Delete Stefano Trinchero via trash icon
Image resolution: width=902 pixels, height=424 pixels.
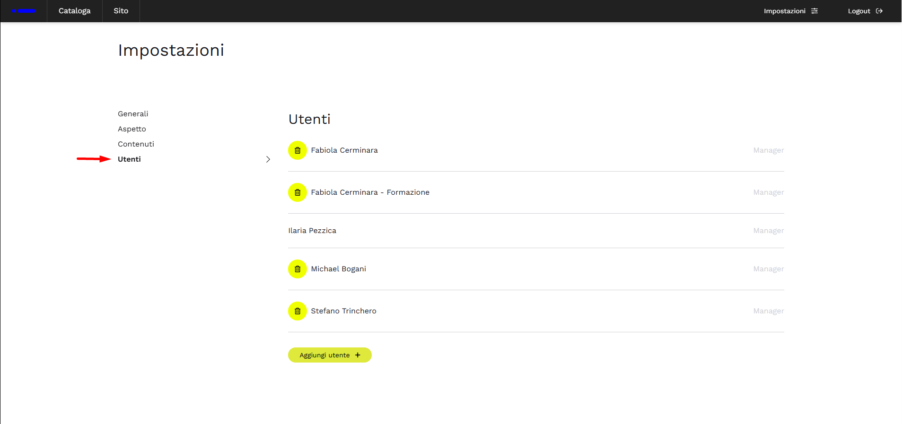click(x=298, y=311)
